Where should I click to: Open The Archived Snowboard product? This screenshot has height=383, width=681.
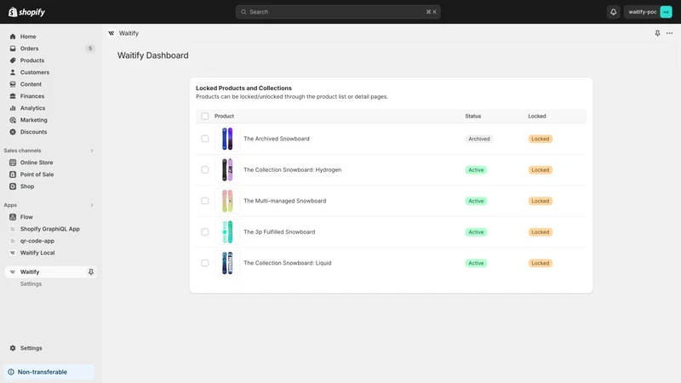(277, 139)
